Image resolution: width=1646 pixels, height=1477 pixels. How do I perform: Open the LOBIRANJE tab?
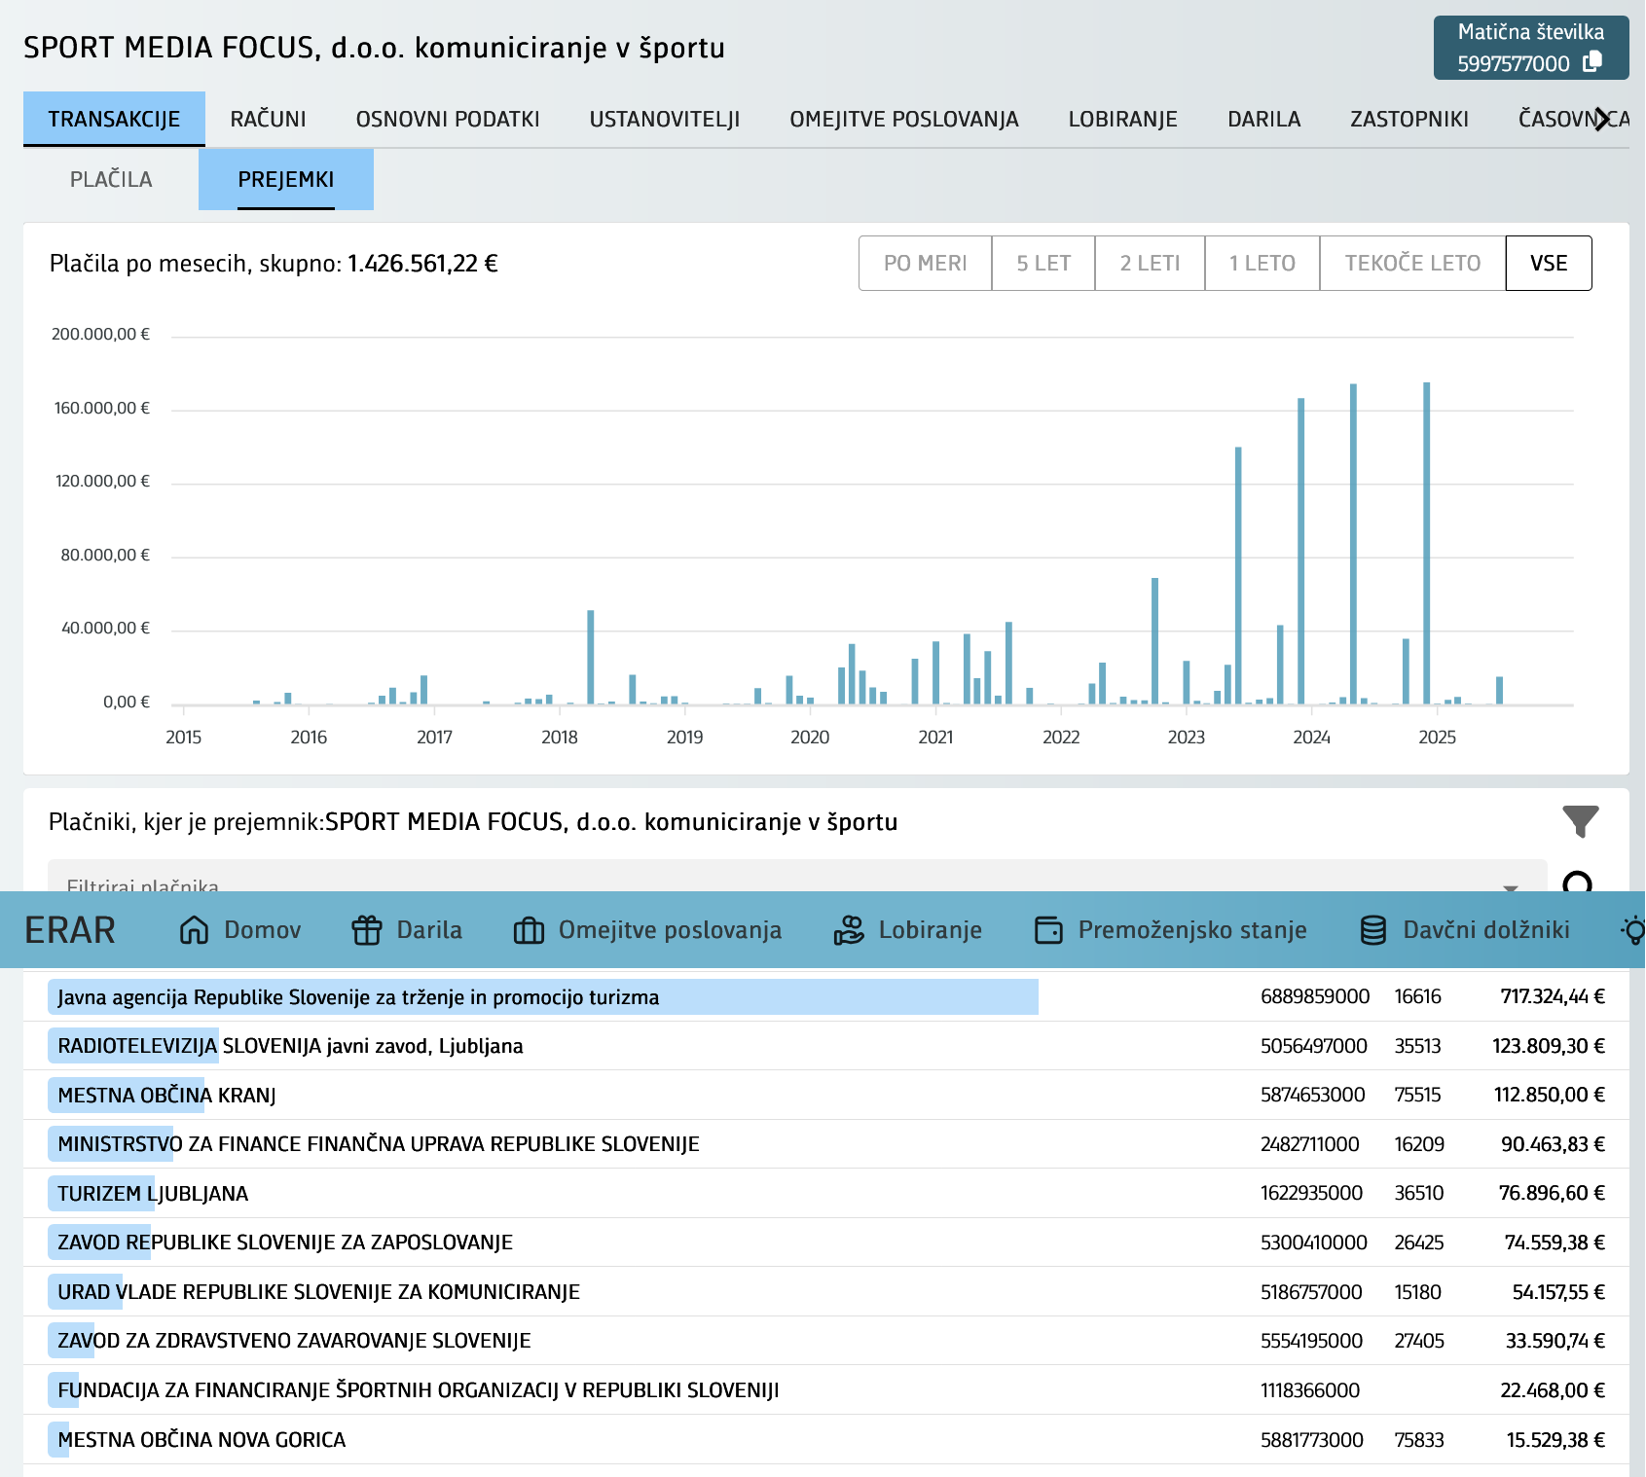(x=1123, y=119)
